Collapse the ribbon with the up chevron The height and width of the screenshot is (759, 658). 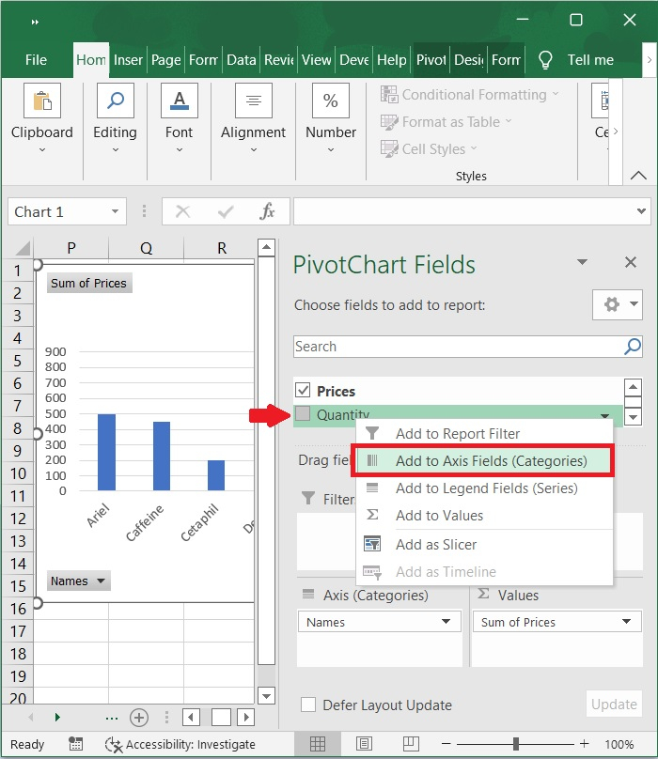pyautogui.click(x=638, y=176)
